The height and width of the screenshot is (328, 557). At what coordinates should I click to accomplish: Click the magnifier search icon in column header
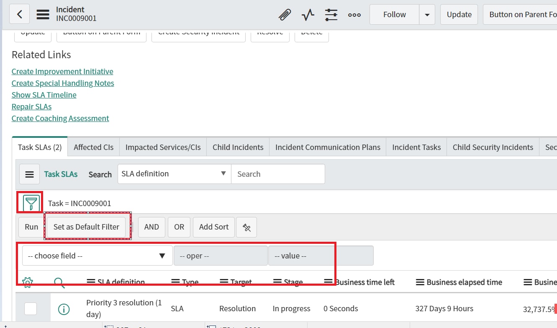[59, 282]
